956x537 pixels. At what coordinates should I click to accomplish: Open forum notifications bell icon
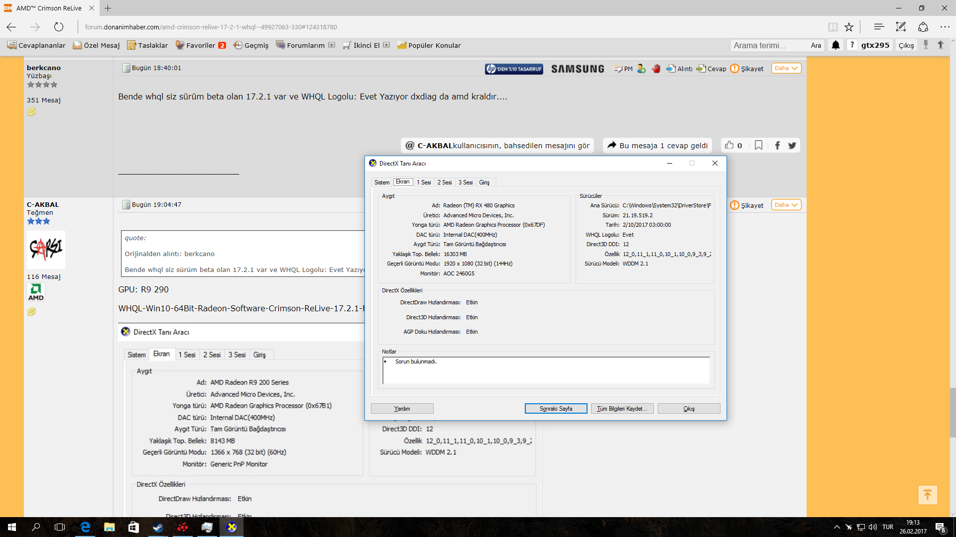836,45
